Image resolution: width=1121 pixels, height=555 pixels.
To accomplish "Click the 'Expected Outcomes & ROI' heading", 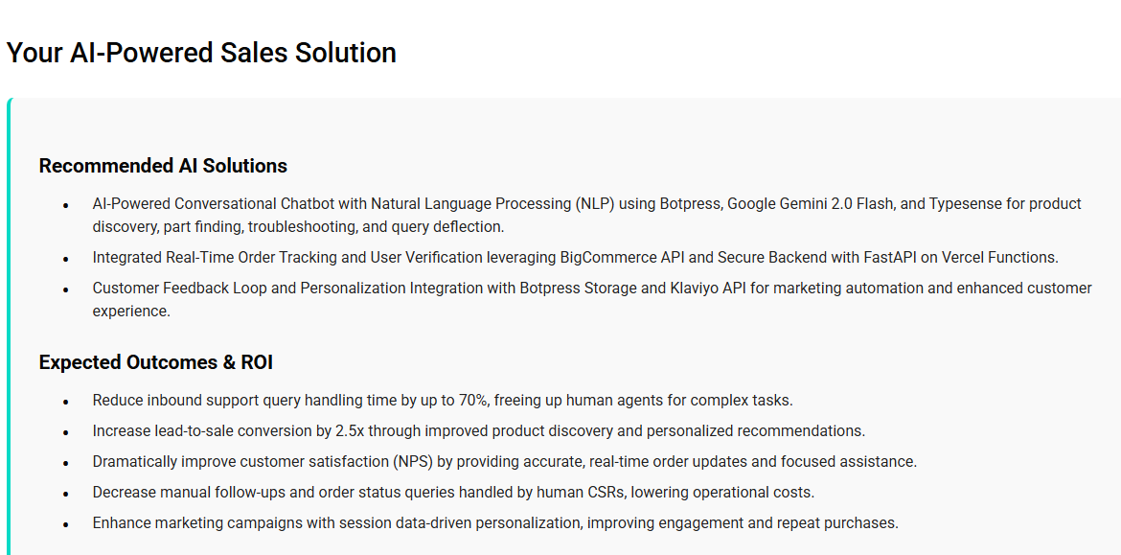I will [x=156, y=362].
